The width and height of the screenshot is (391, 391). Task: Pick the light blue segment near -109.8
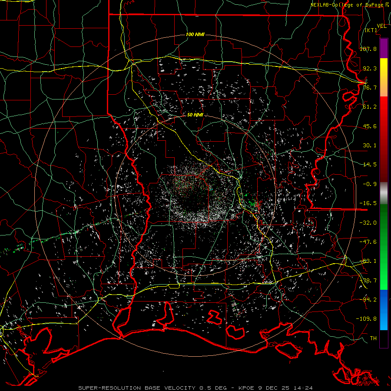[x=384, y=320]
